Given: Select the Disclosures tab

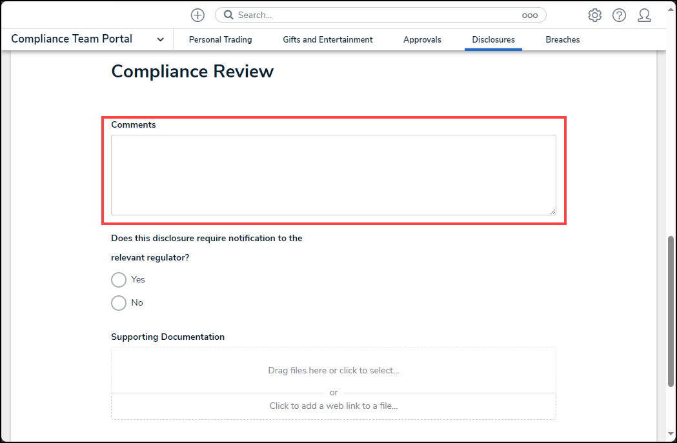Looking at the screenshot, I should click(493, 40).
